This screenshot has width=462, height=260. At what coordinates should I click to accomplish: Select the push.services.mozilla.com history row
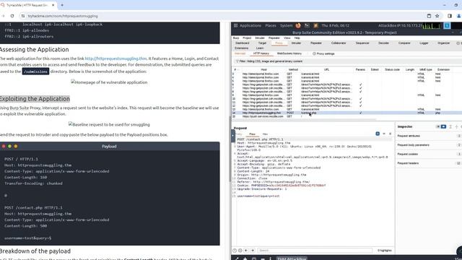[347, 116]
